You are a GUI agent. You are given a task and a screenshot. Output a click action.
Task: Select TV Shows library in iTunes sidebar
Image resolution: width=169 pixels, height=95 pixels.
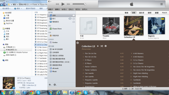[x=62, y=22]
